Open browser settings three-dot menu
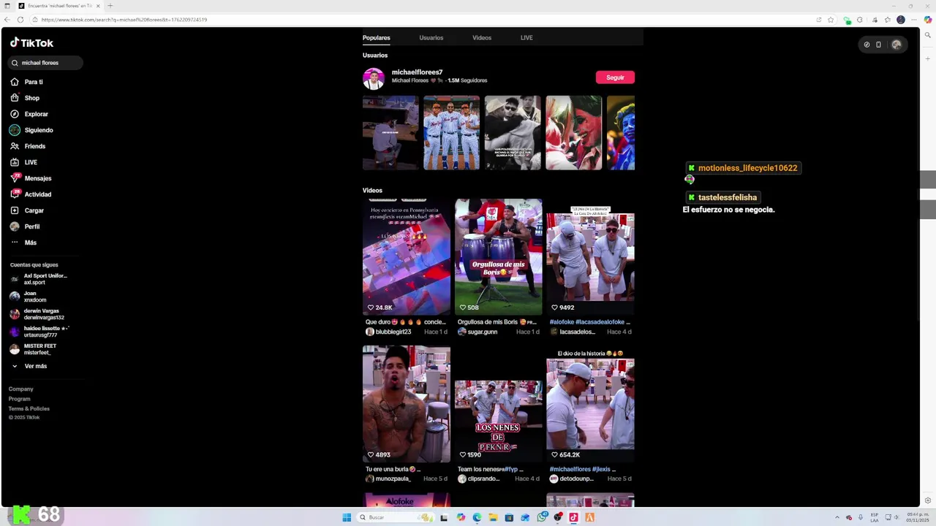The image size is (936, 526). pos(914,20)
